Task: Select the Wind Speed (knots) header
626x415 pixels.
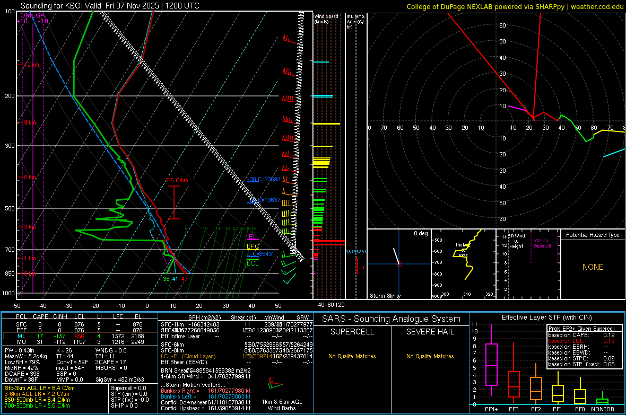Action: pyautogui.click(x=326, y=19)
